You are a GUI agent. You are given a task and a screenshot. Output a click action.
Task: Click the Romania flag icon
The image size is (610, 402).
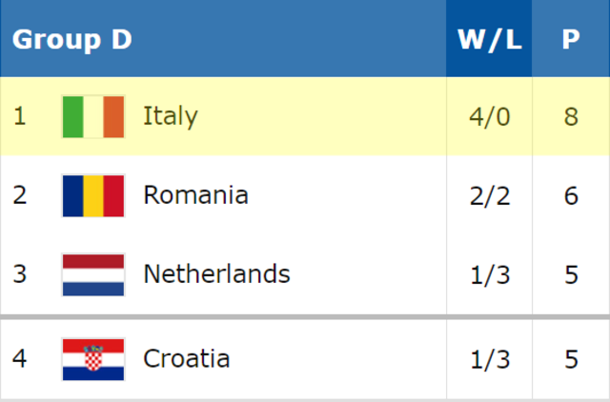tap(93, 196)
